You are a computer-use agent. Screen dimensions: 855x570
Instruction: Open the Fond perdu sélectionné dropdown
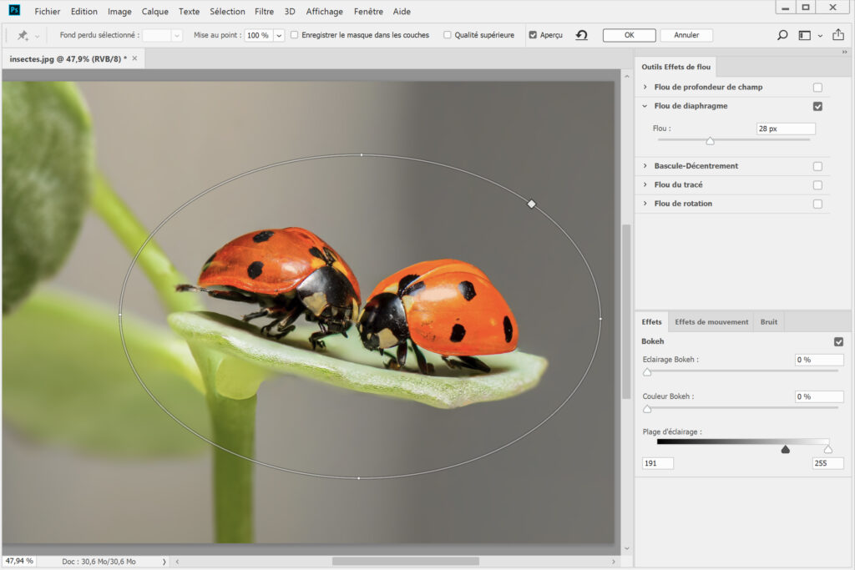[x=177, y=35]
